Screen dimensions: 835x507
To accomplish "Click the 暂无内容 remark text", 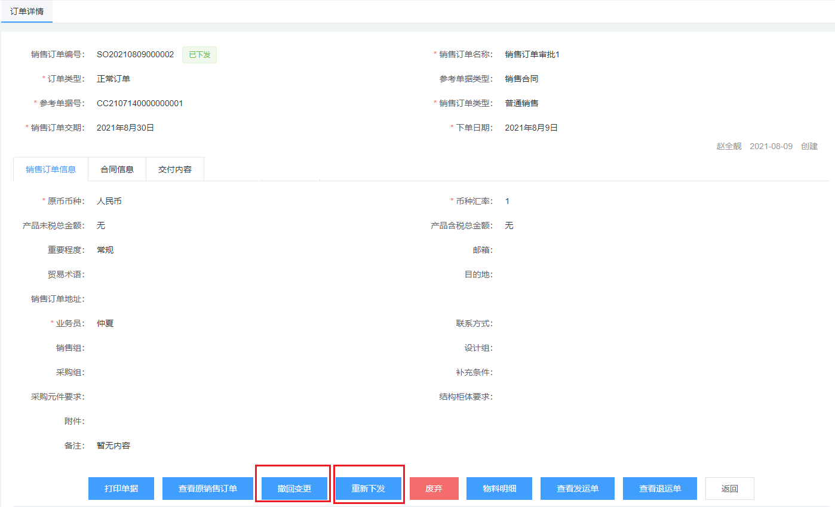I will tap(113, 446).
